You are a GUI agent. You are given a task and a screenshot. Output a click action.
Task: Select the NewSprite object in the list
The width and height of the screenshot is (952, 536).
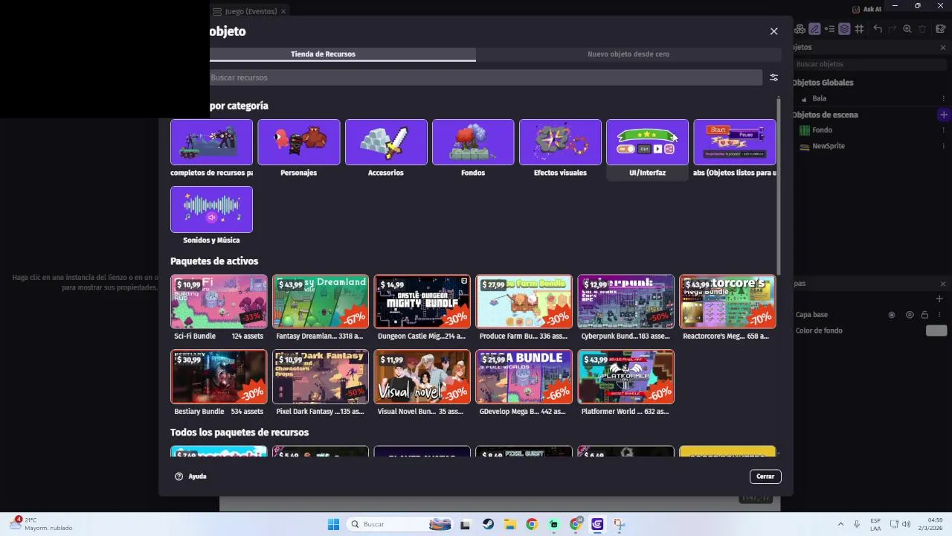(x=828, y=146)
